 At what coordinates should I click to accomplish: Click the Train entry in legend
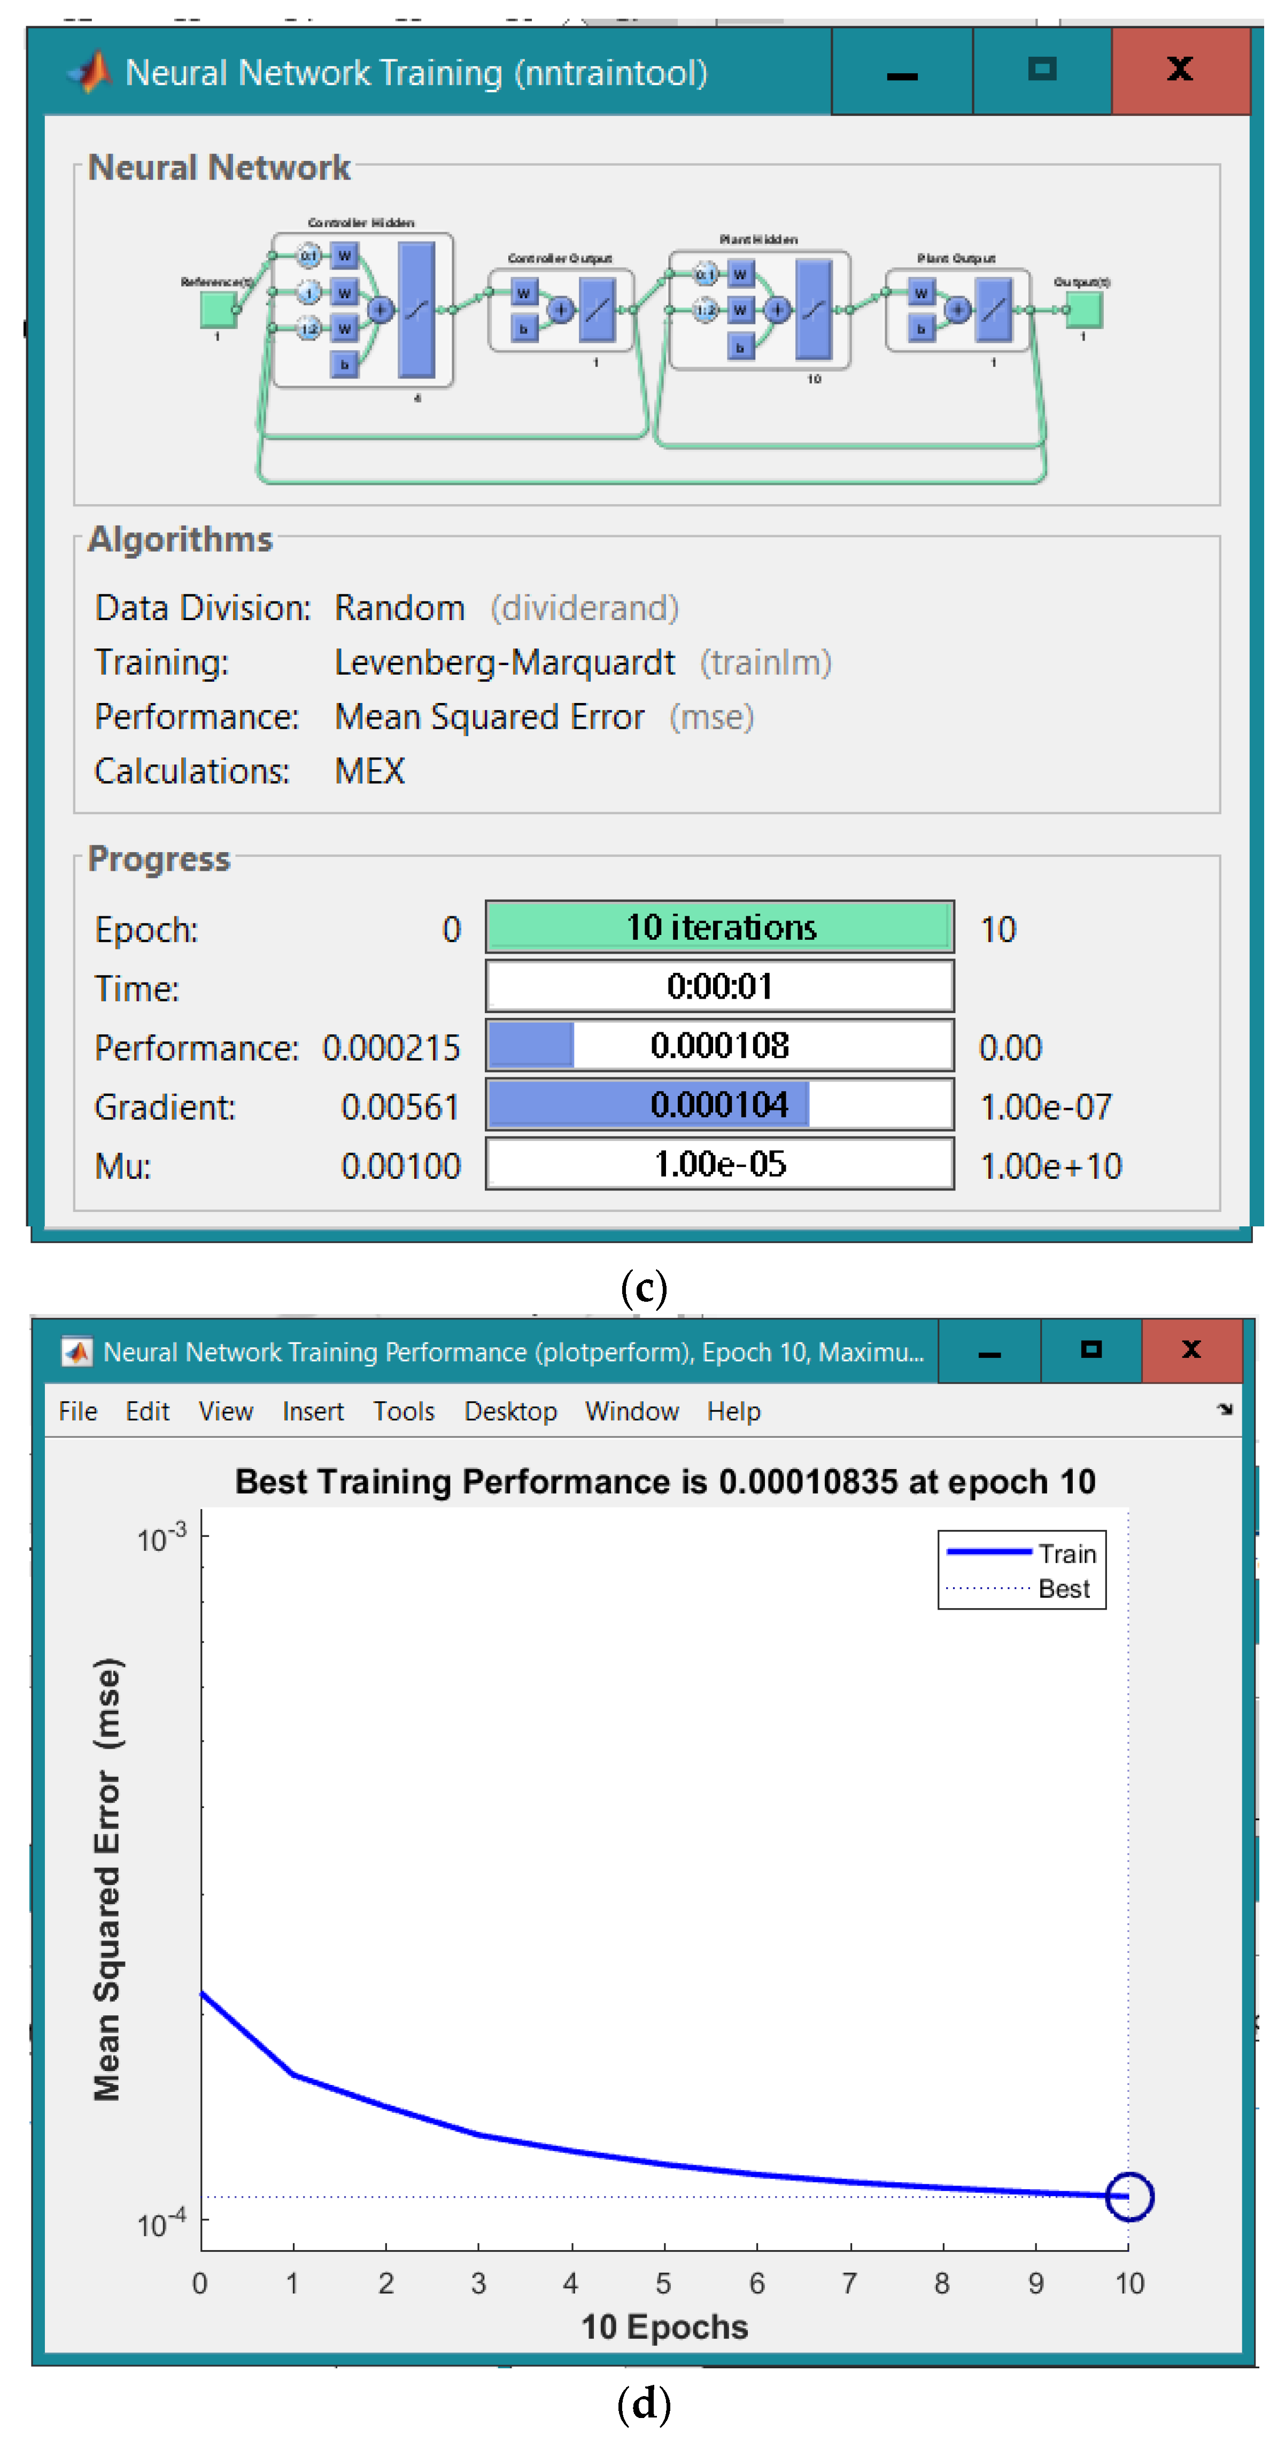(x=1066, y=1554)
